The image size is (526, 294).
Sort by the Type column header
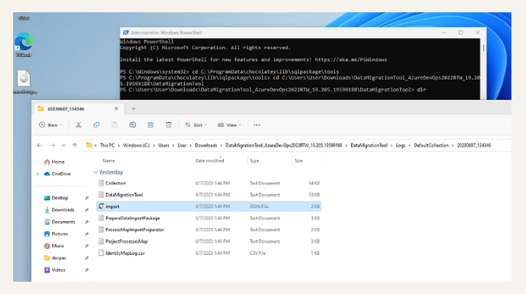255,161
